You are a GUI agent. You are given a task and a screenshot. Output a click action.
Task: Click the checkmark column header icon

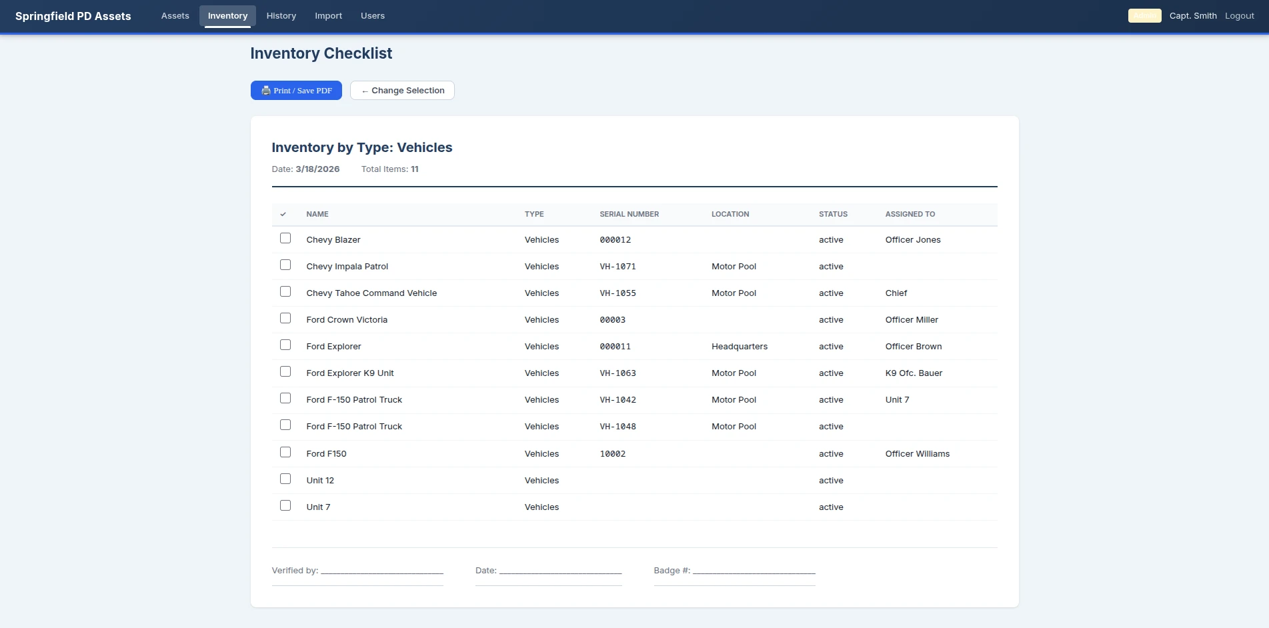283,215
